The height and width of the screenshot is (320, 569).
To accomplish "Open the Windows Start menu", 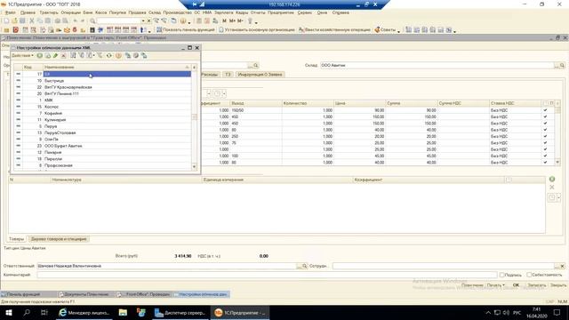I will pos(8,312).
